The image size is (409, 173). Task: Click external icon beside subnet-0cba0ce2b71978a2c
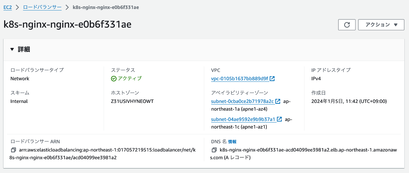(x=278, y=101)
